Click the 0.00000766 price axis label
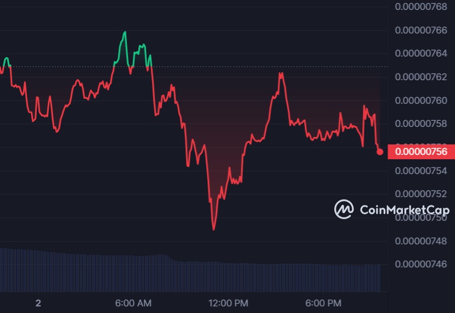Image resolution: width=455 pixels, height=313 pixels. (422, 30)
